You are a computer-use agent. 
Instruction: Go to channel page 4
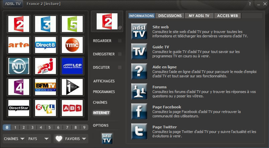click(x=41, y=127)
